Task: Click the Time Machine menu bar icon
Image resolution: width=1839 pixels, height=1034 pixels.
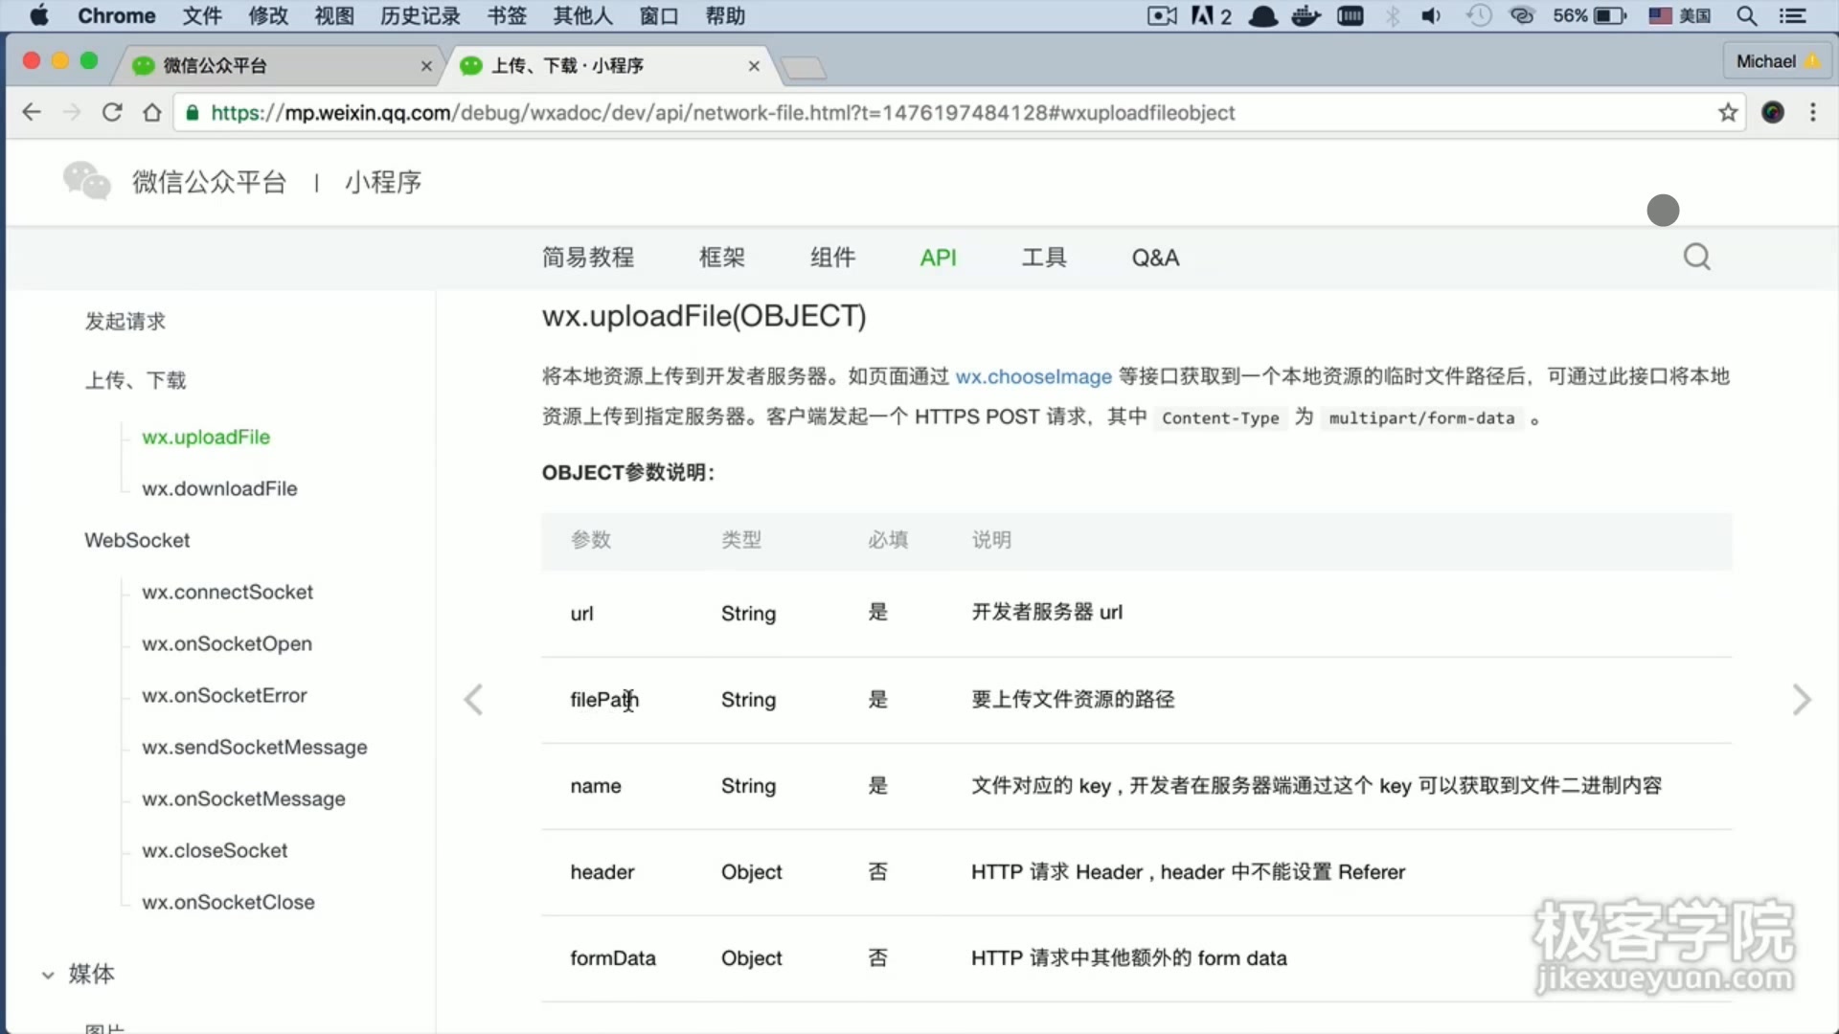Action: [x=1479, y=15]
